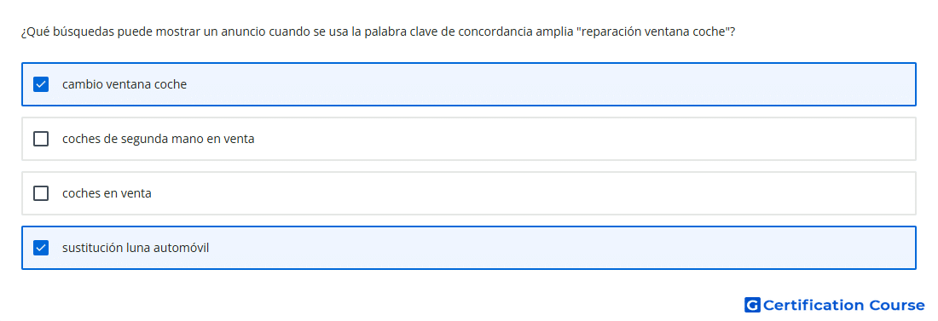Click the white checkmark in the last option
938x321 pixels.
(41, 248)
